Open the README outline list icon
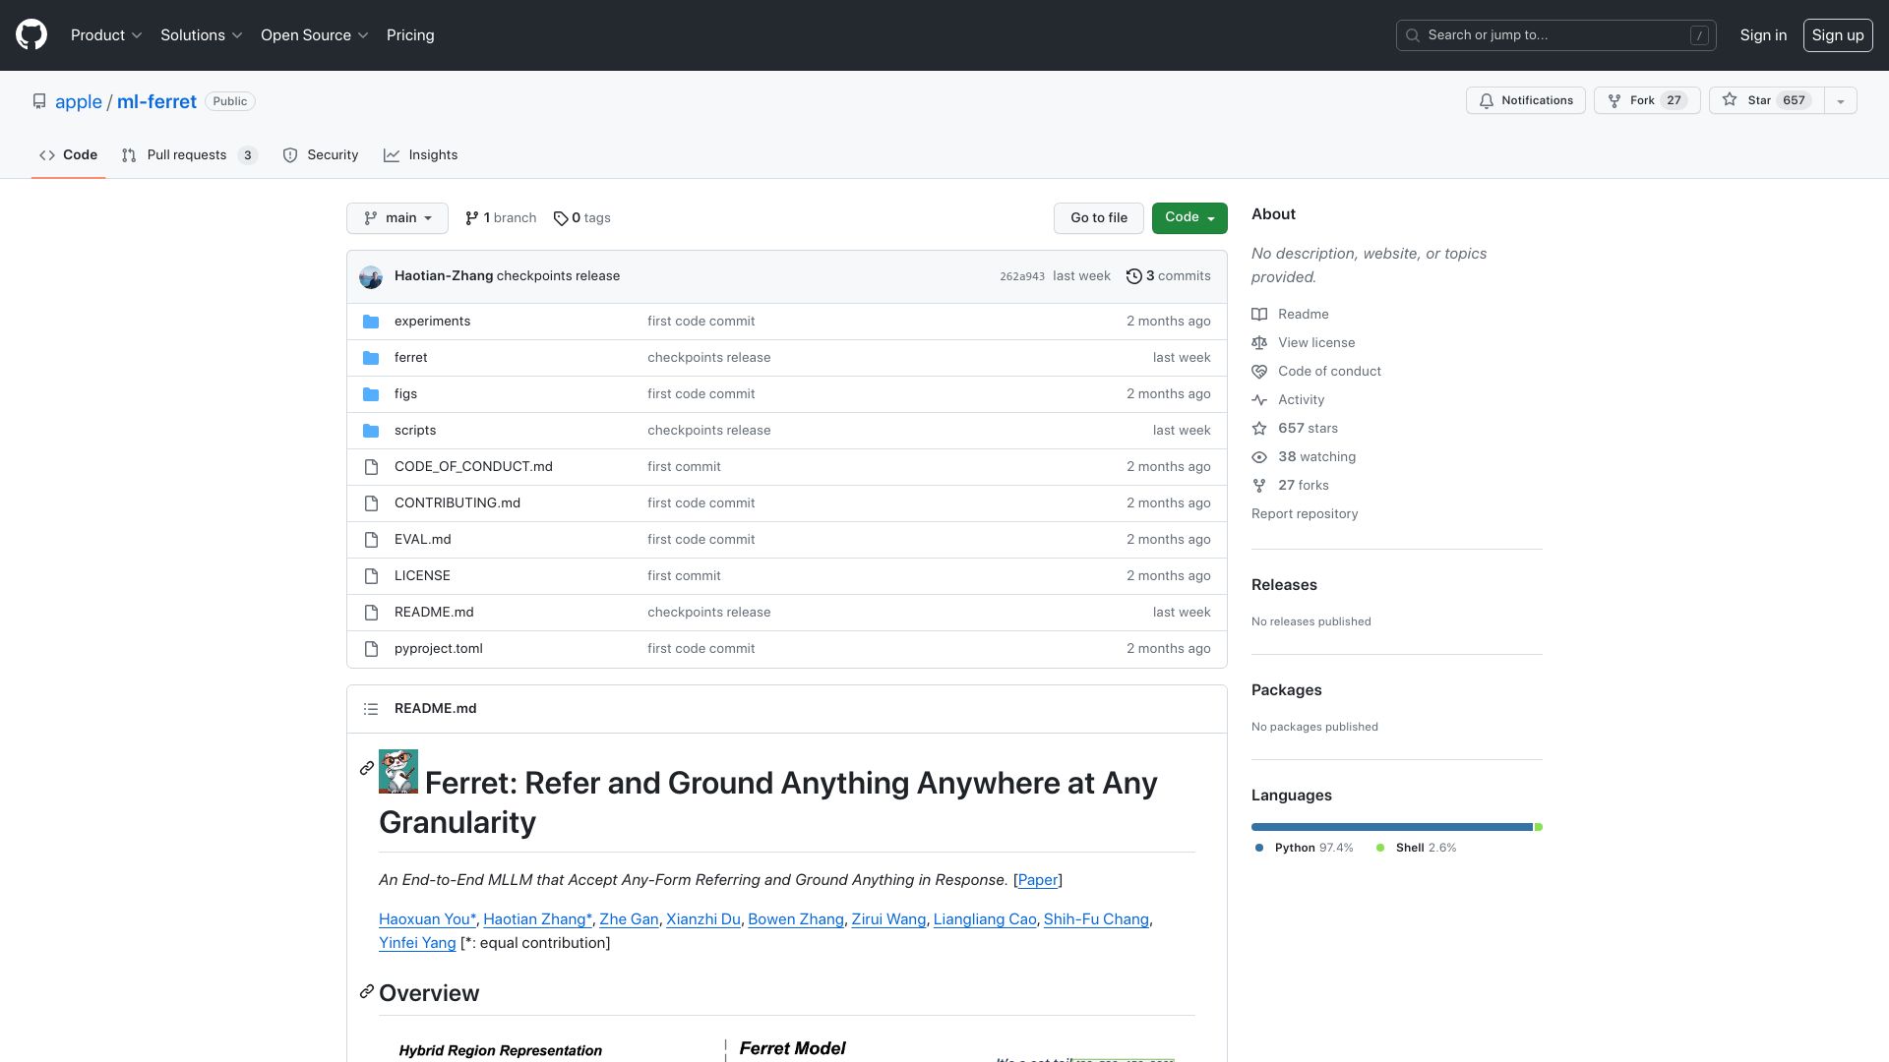This screenshot has width=1889, height=1062. pyautogui.click(x=371, y=709)
